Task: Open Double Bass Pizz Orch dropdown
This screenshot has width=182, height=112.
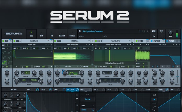Action: pos(127,45)
